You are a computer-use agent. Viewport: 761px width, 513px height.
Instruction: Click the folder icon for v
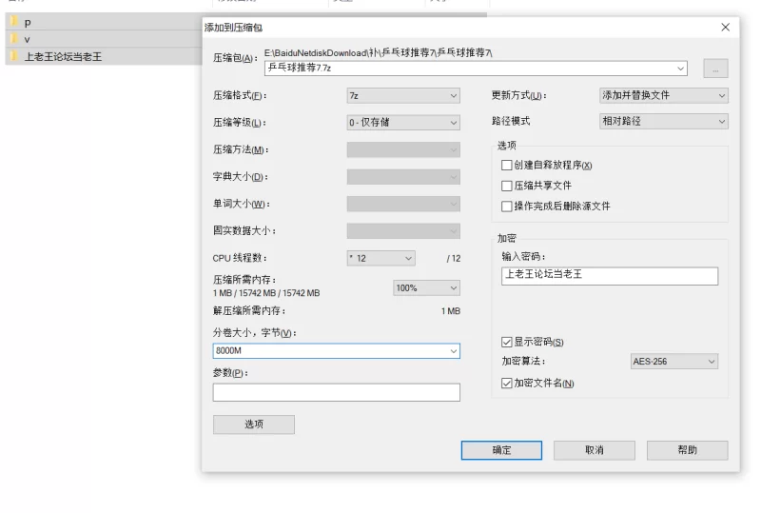14,38
